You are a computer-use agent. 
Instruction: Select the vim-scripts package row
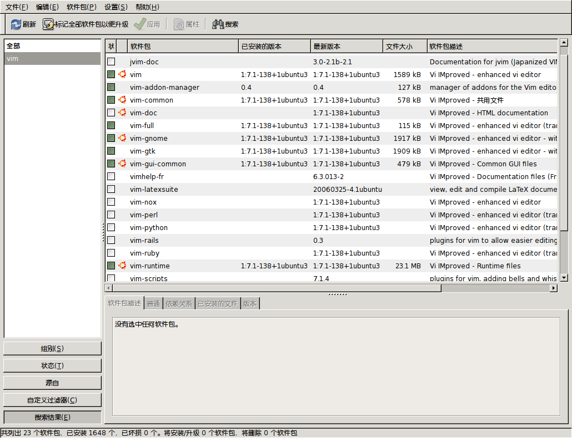pyautogui.click(x=332, y=278)
